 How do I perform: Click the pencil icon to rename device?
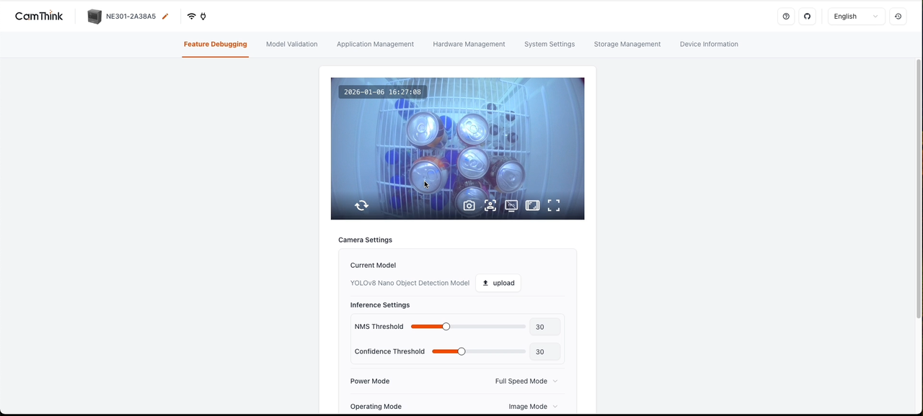coord(165,17)
